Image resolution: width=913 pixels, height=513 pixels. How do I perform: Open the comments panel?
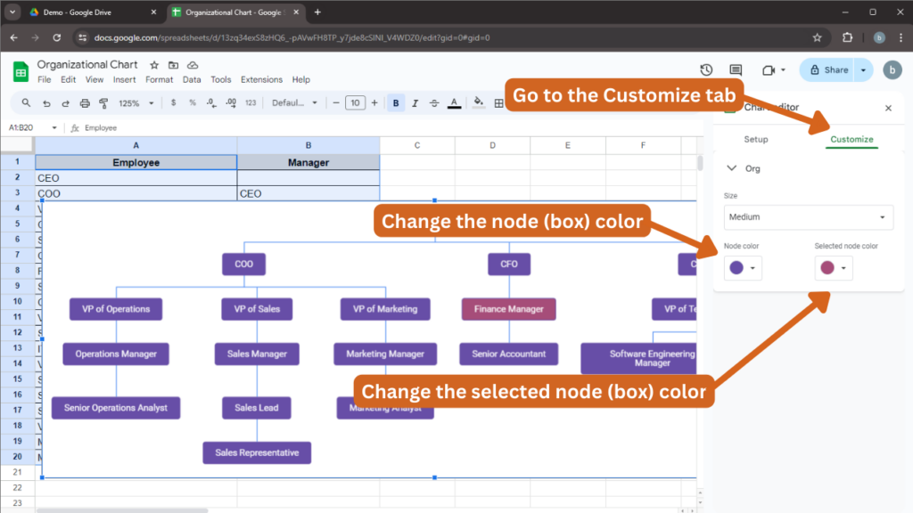[736, 70]
